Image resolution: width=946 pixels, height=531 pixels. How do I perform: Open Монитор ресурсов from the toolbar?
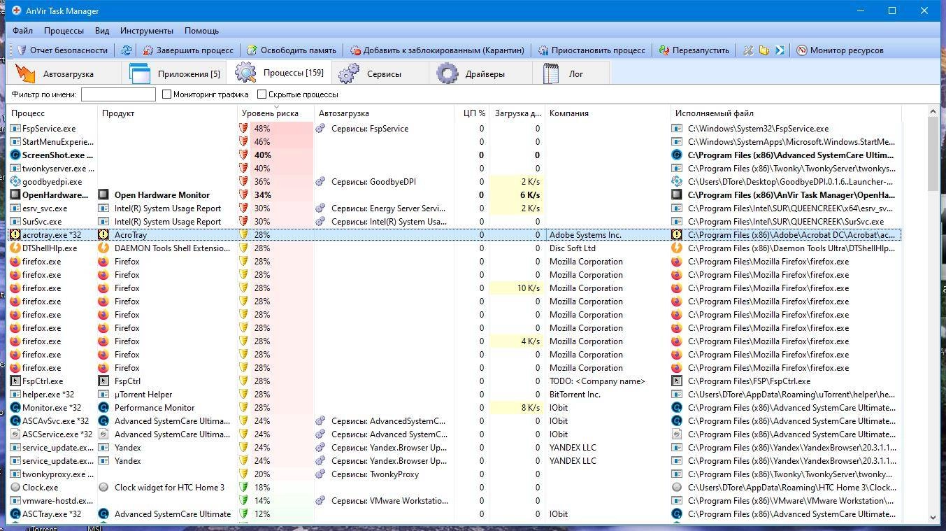coord(840,50)
